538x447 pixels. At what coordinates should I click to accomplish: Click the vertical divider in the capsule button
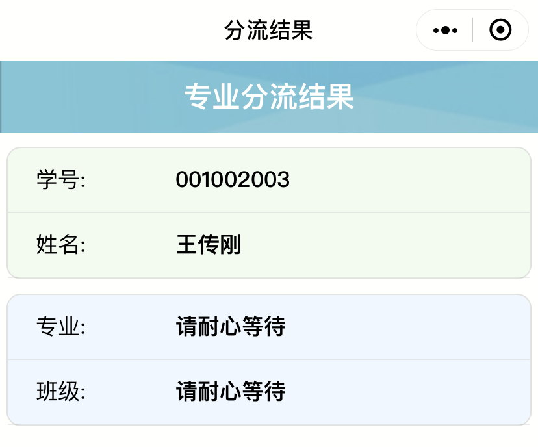[472, 31]
